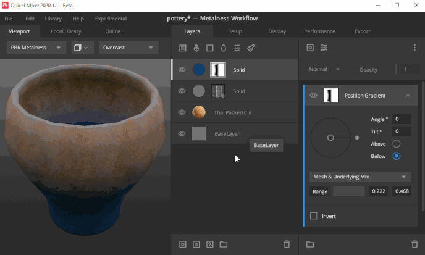This screenshot has width=425, height=255.
Task: Delete mask component with right trash icon
Action: (414, 244)
